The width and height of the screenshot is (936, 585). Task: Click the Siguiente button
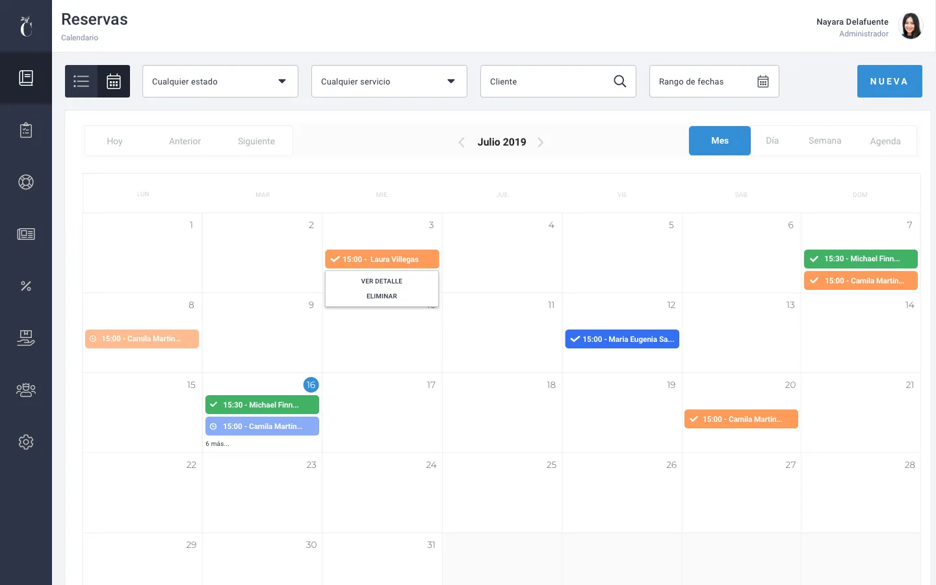click(x=256, y=141)
